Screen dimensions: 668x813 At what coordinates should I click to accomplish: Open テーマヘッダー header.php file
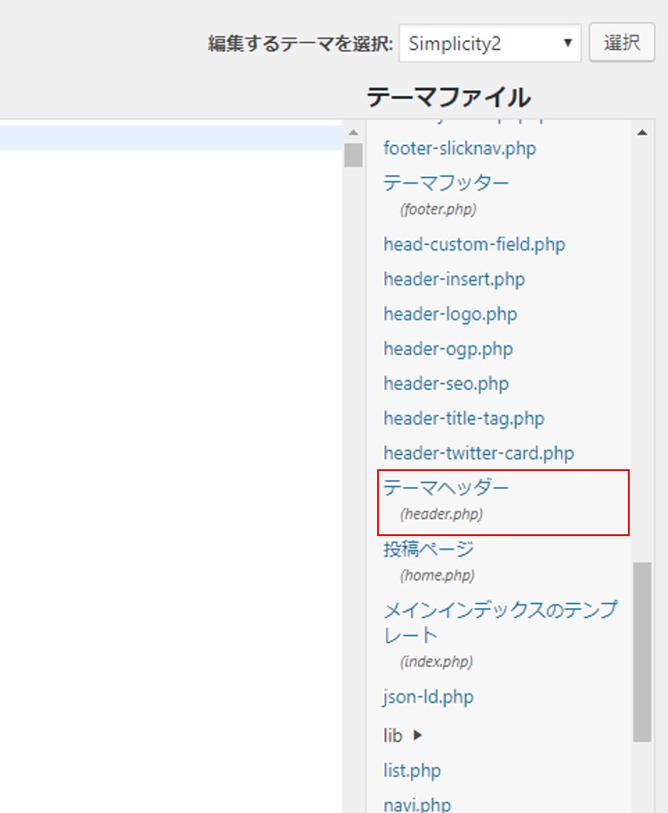(x=446, y=488)
